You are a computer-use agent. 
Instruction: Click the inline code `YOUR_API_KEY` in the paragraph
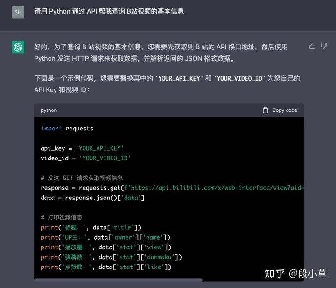[179, 79]
